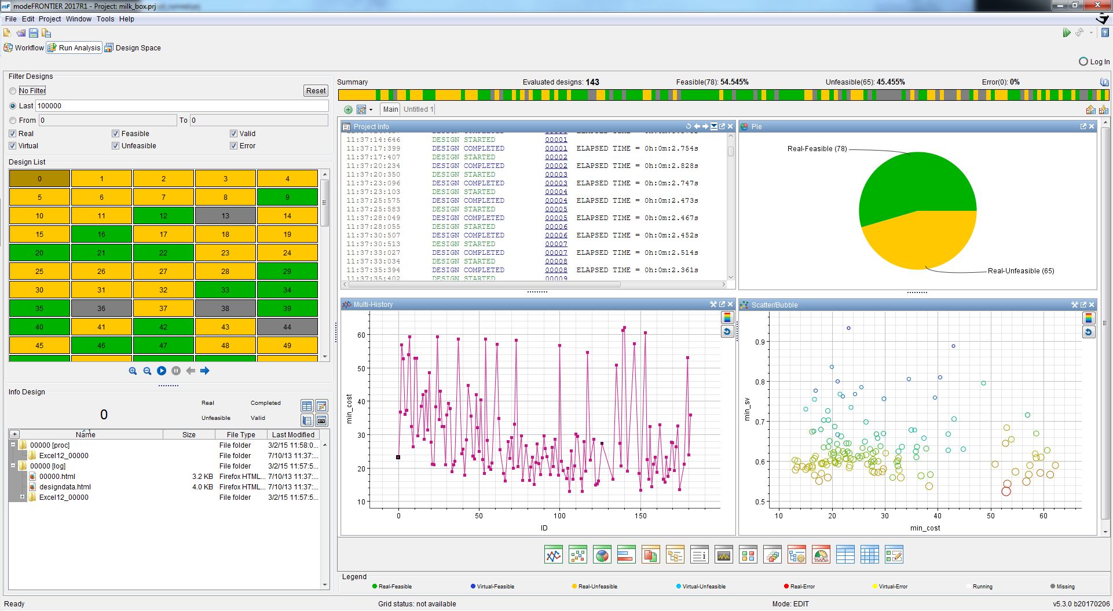Click the four colored squares gadget icon
1113x611 pixels.
click(748, 555)
